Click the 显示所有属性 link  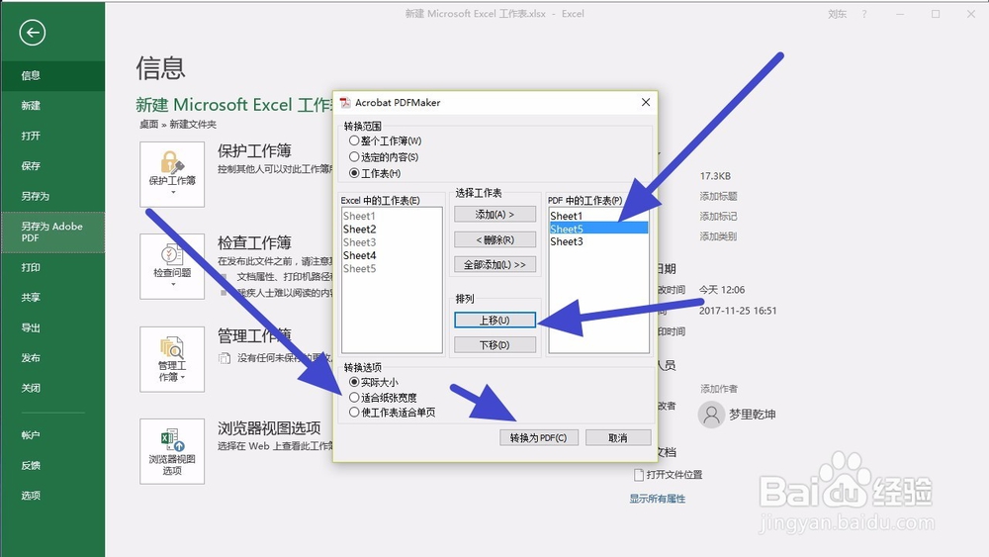click(658, 499)
